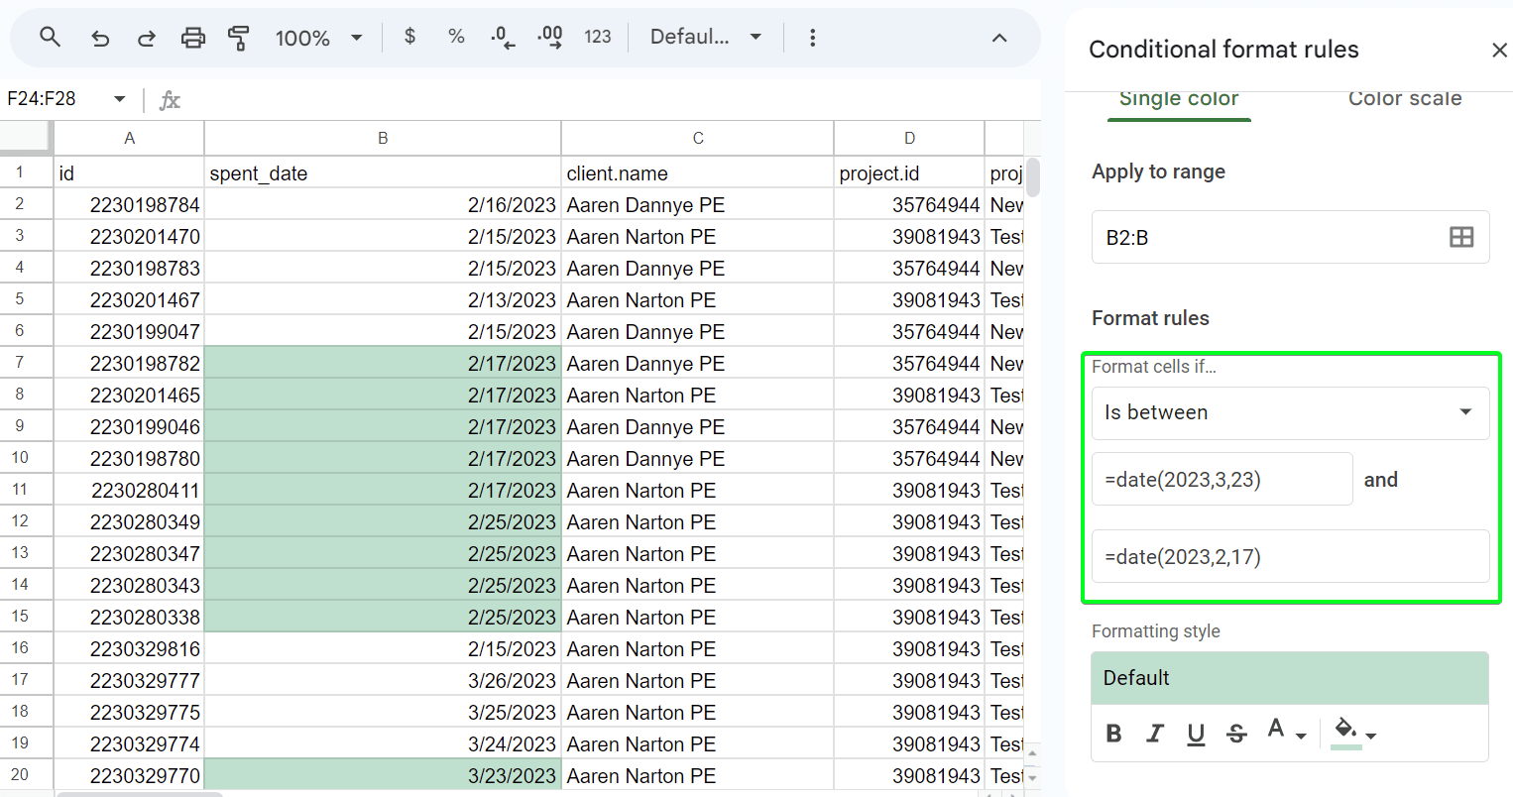Toggle bold in formatting style
This screenshot has width=1513, height=797.
click(x=1113, y=734)
